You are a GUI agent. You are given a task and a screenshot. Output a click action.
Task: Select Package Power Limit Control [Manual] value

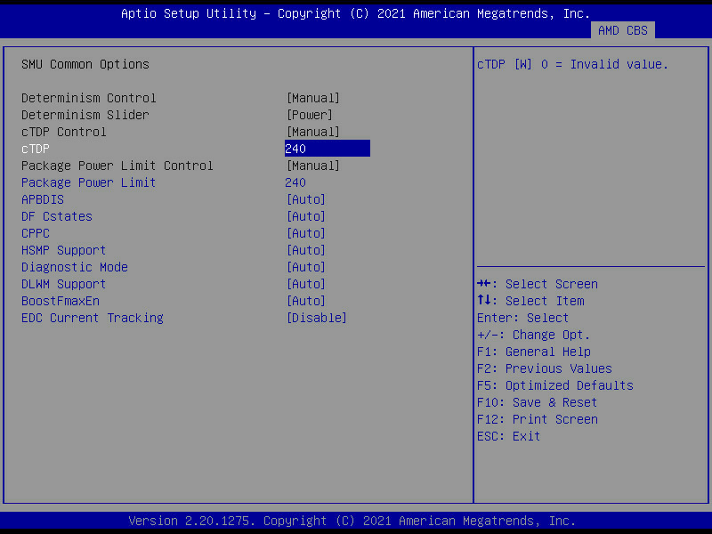pyautogui.click(x=312, y=166)
